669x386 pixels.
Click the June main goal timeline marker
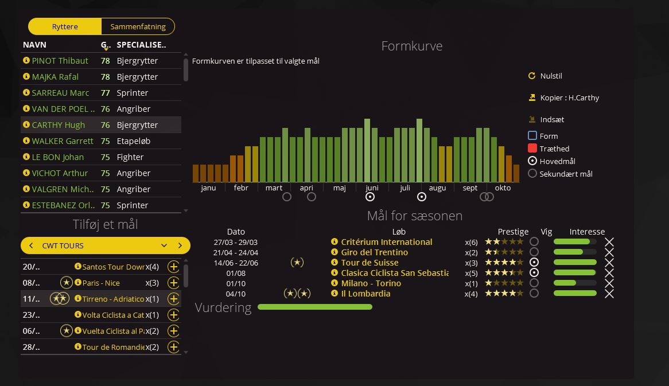click(370, 197)
